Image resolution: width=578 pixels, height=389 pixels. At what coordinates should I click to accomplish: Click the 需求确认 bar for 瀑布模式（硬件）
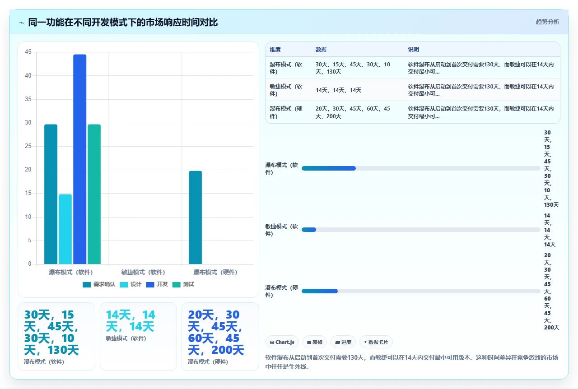pos(196,218)
